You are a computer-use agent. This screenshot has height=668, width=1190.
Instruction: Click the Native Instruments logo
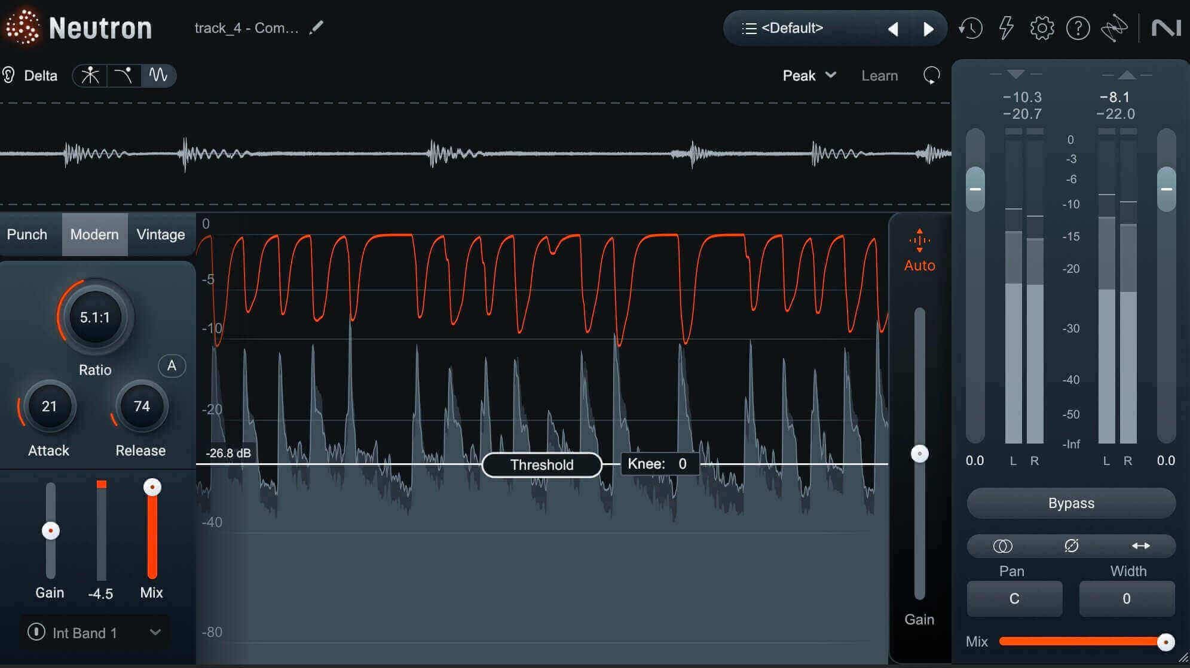1166,28
